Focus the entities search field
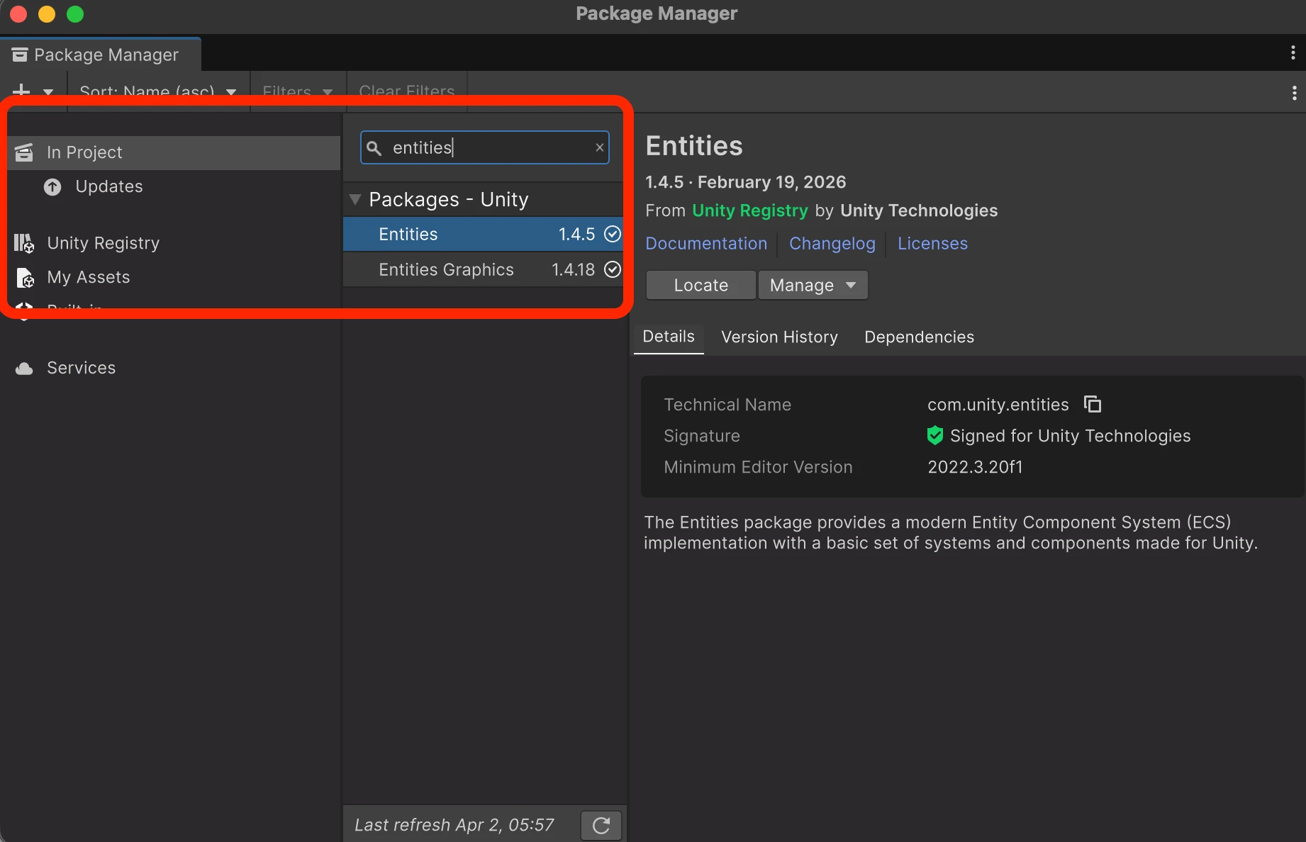 click(485, 147)
